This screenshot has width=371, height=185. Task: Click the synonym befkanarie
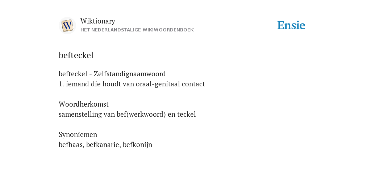(104, 145)
